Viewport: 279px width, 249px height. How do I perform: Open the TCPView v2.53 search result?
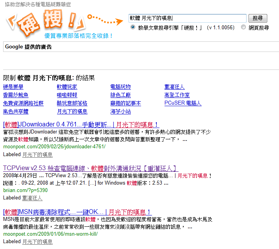90,168
